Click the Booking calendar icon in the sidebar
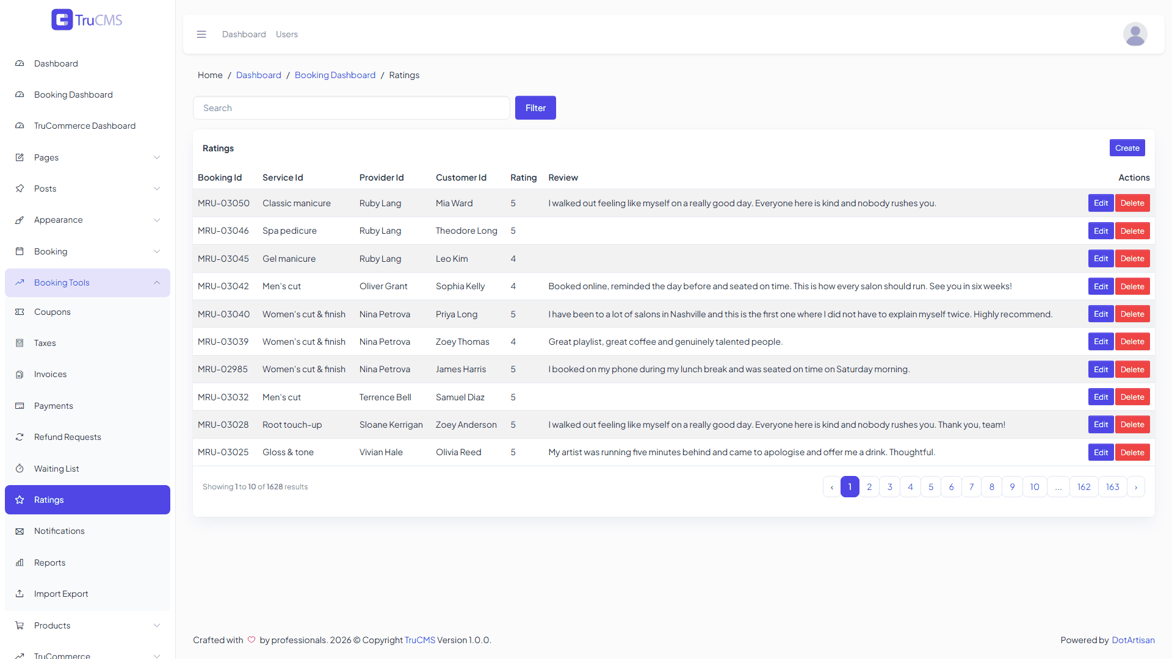 (x=20, y=251)
